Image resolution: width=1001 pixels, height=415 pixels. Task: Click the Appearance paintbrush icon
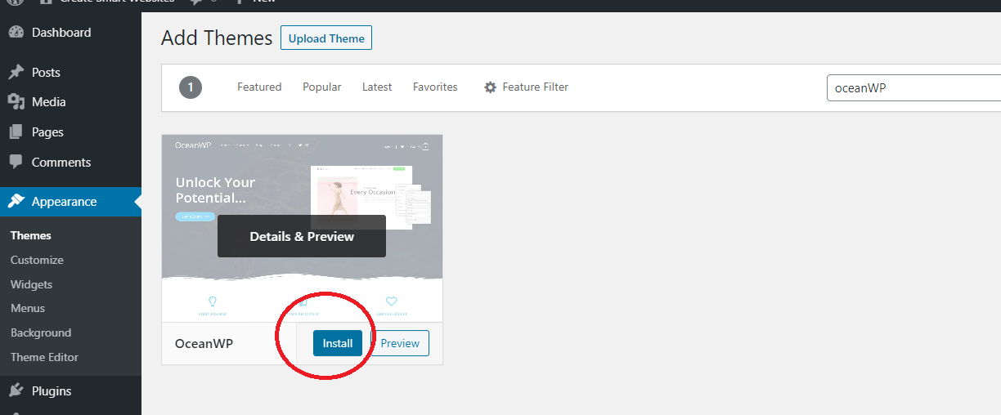point(16,201)
